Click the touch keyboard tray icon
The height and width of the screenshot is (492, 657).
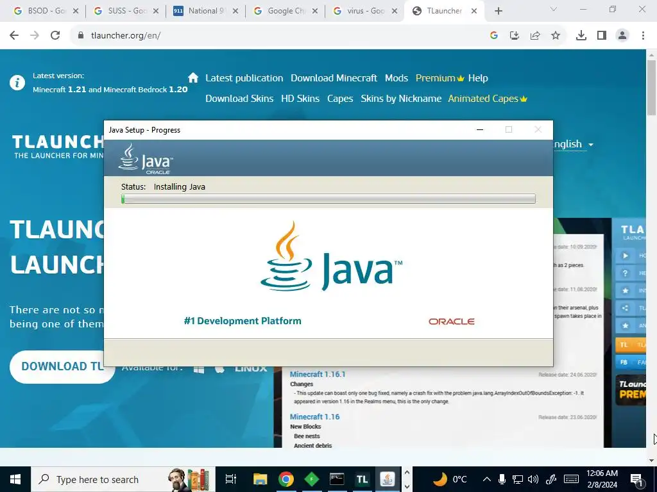click(571, 479)
